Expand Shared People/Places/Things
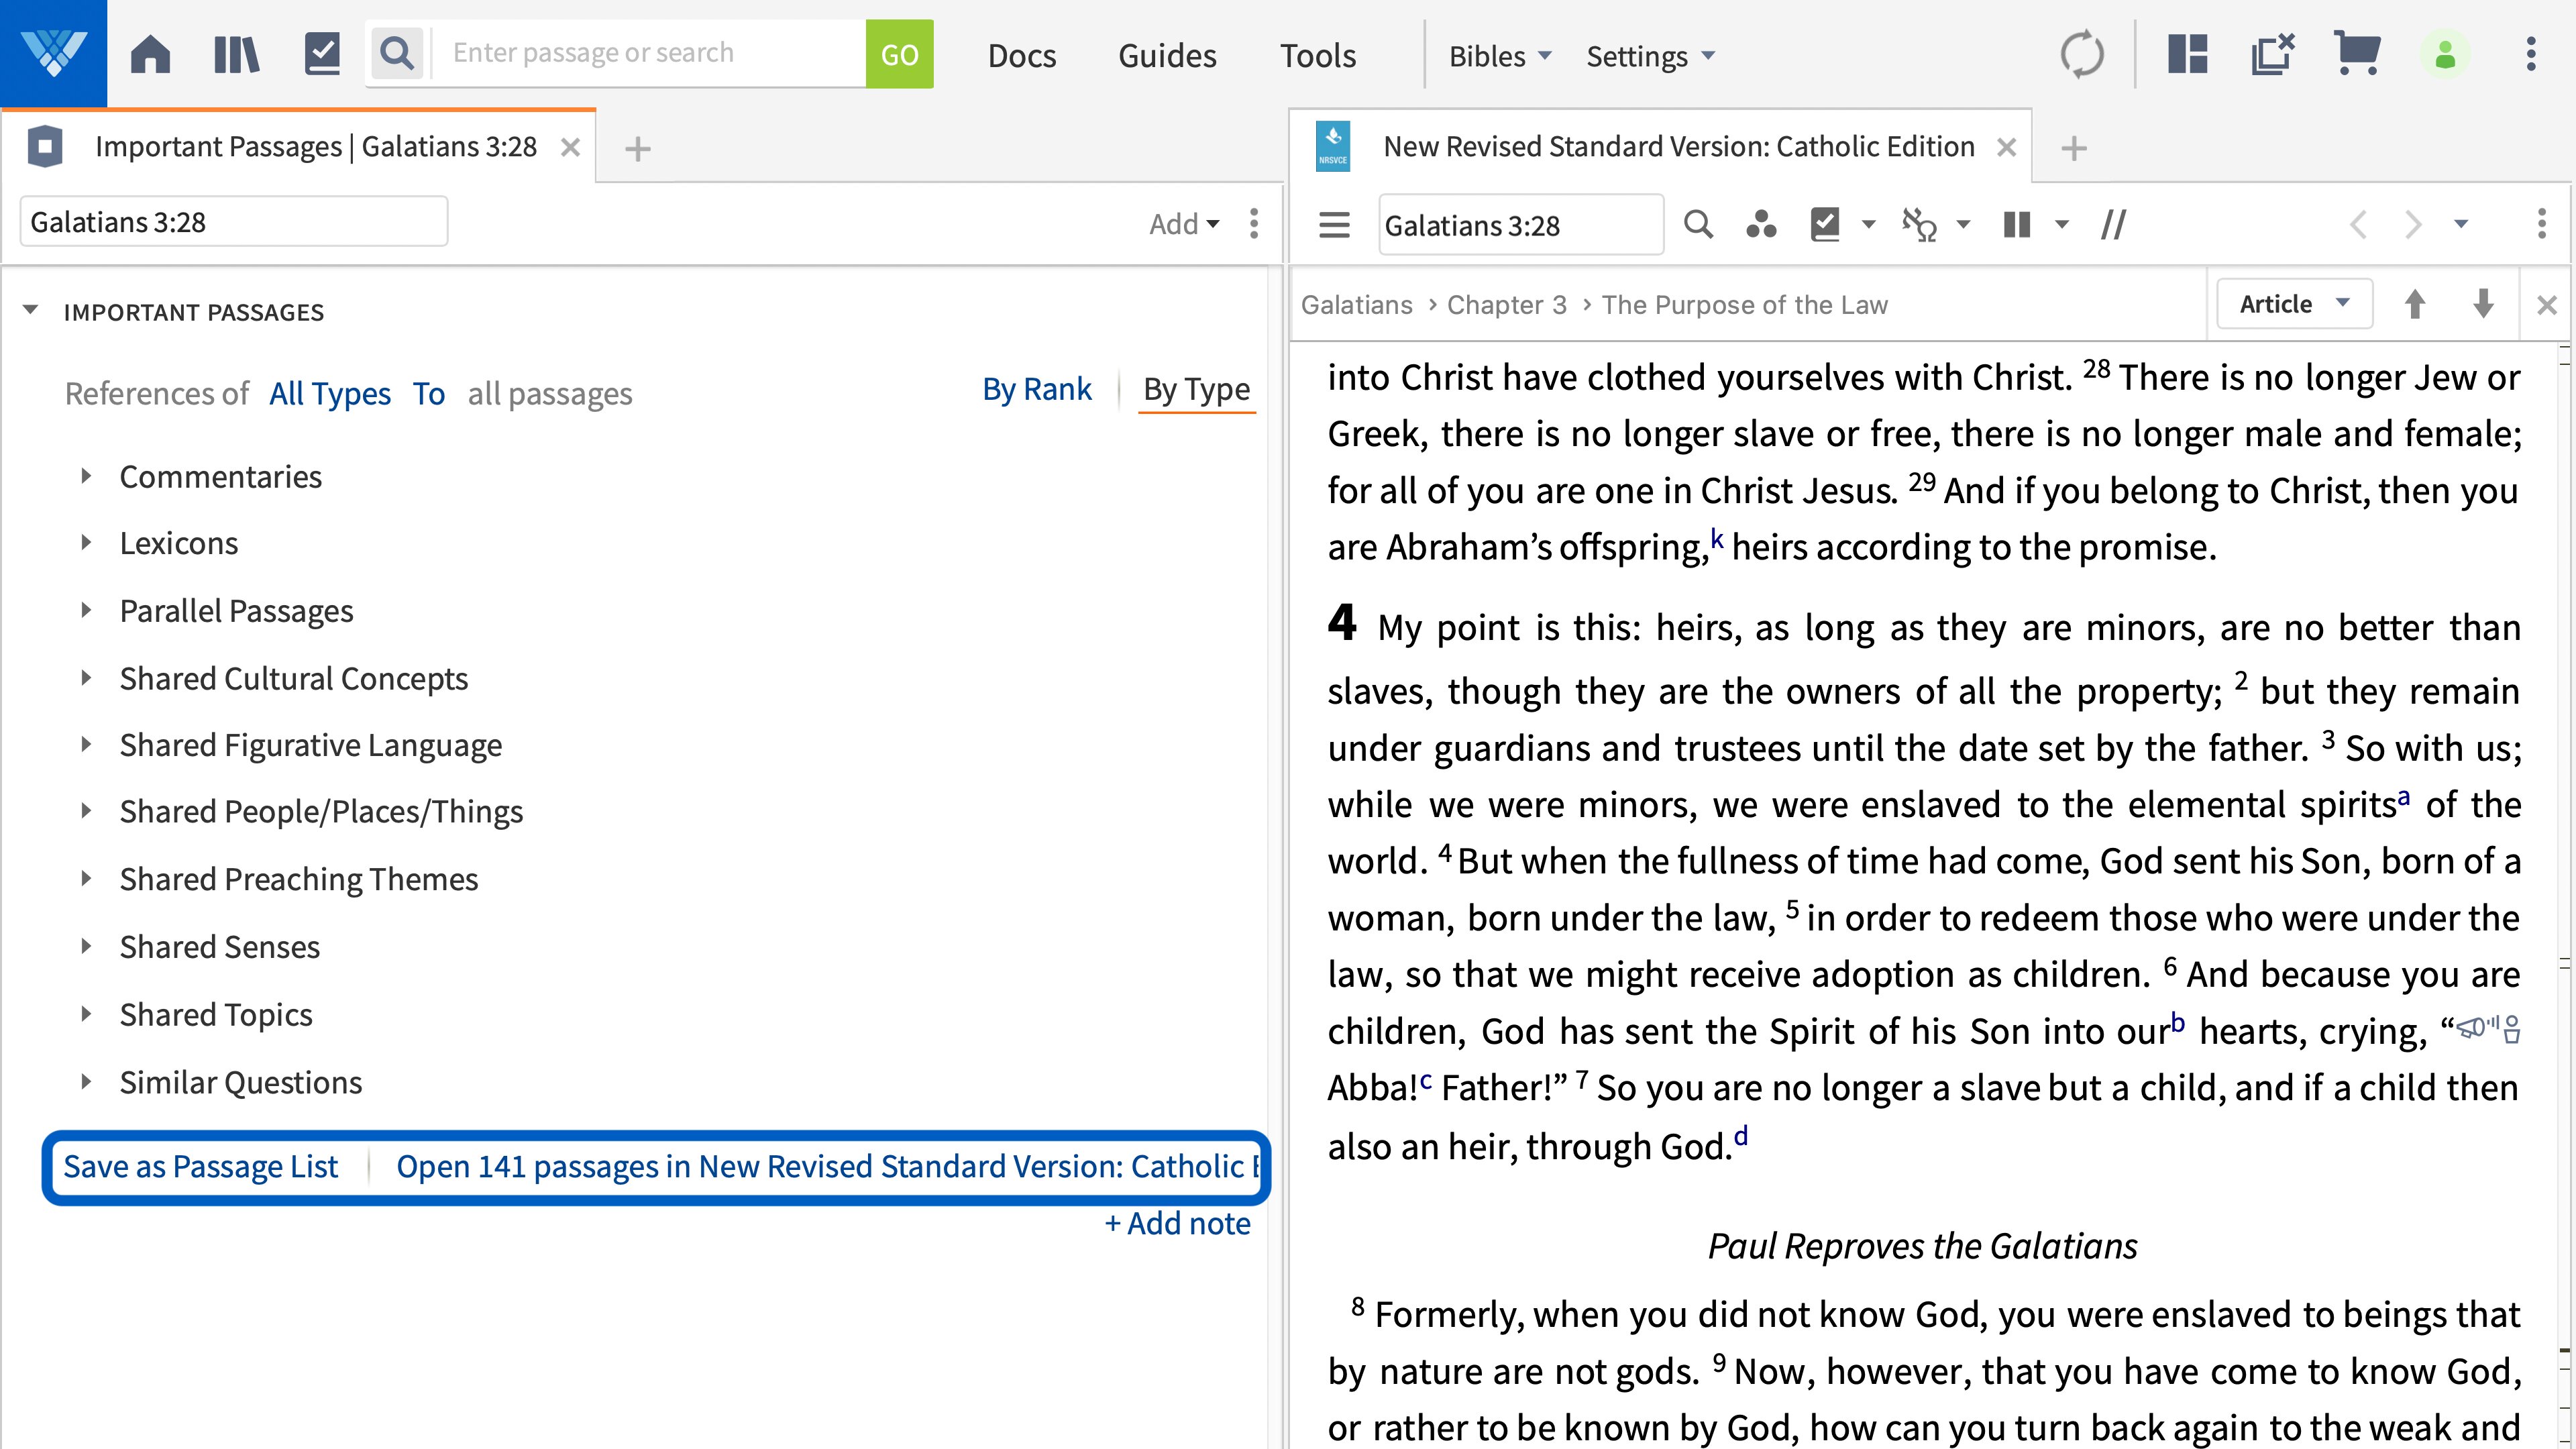This screenshot has width=2576, height=1449. click(x=86, y=812)
